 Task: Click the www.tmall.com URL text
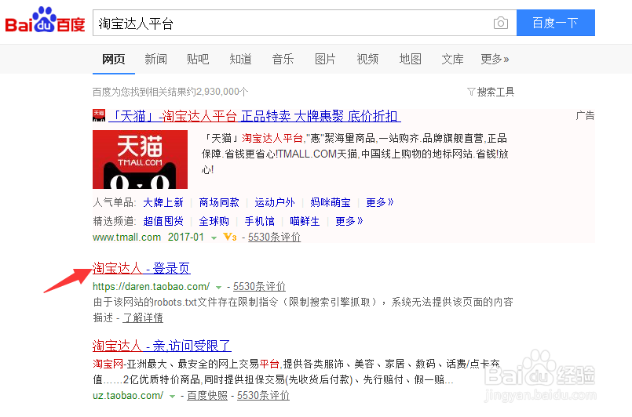coord(127,238)
